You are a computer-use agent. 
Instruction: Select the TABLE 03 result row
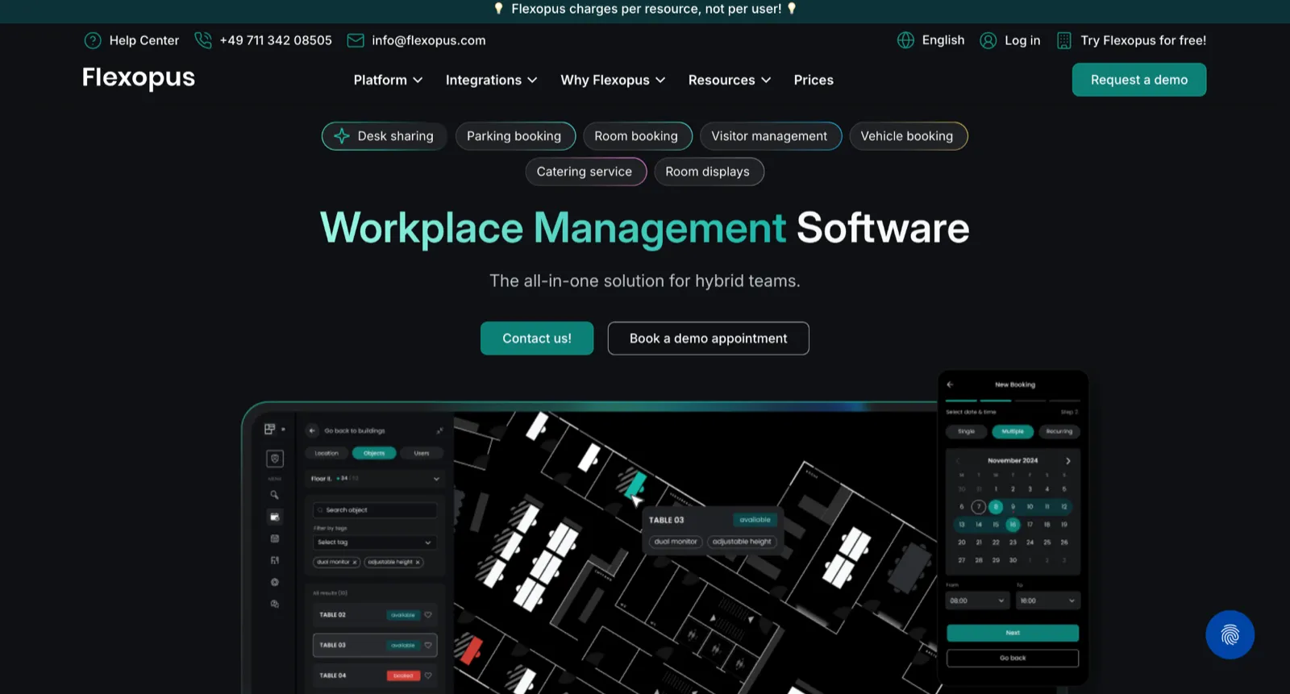(x=375, y=645)
